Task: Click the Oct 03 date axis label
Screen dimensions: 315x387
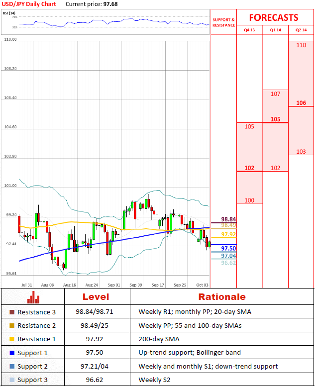Action: pos(202,285)
